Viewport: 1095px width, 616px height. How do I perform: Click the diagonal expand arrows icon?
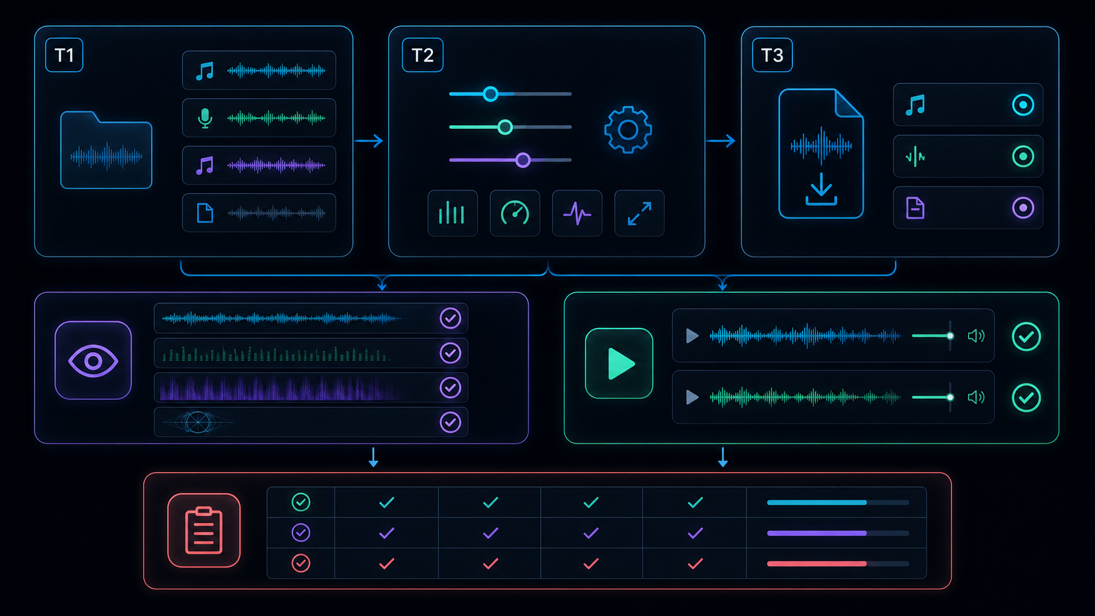[639, 213]
